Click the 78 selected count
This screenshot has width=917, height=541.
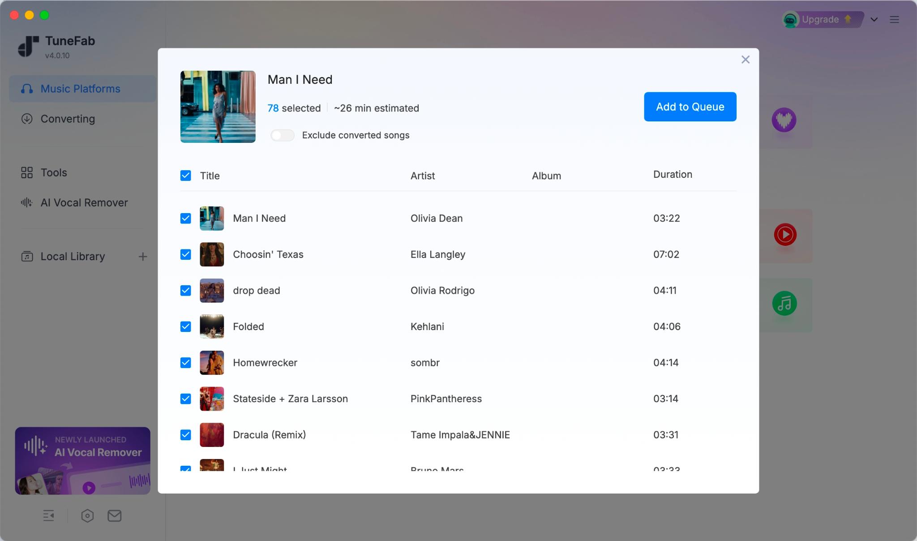294,108
